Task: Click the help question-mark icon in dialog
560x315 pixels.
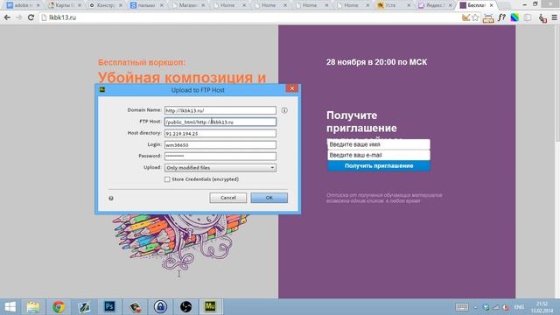Action: [x=111, y=199]
